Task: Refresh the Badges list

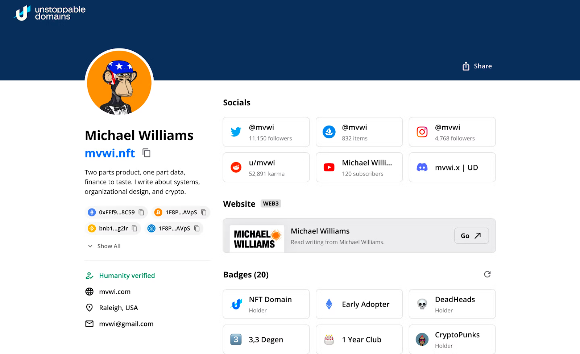Action: pos(487,274)
